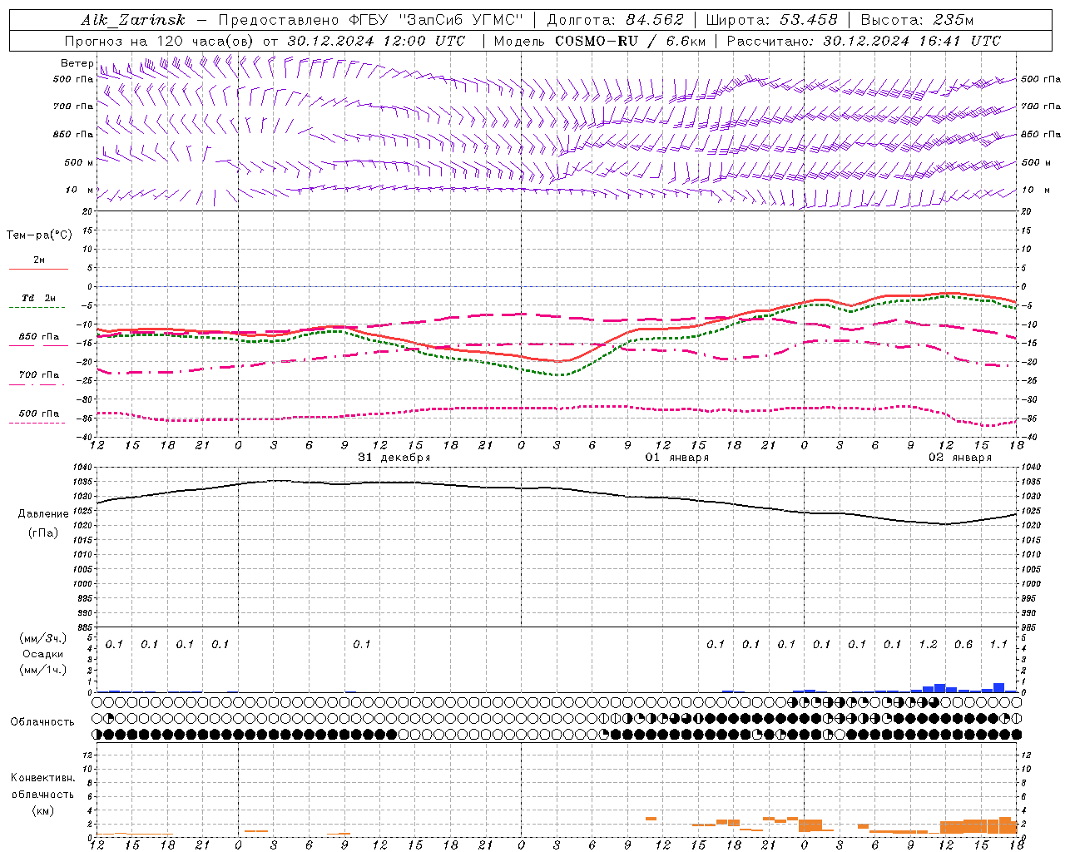1065x852 pixels.
Task: Click the (мм/1ч.) precipitation unit label
Action: (42, 670)
